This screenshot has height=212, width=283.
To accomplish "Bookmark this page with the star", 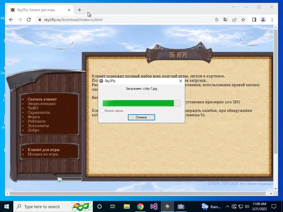I will pos(243,20).
